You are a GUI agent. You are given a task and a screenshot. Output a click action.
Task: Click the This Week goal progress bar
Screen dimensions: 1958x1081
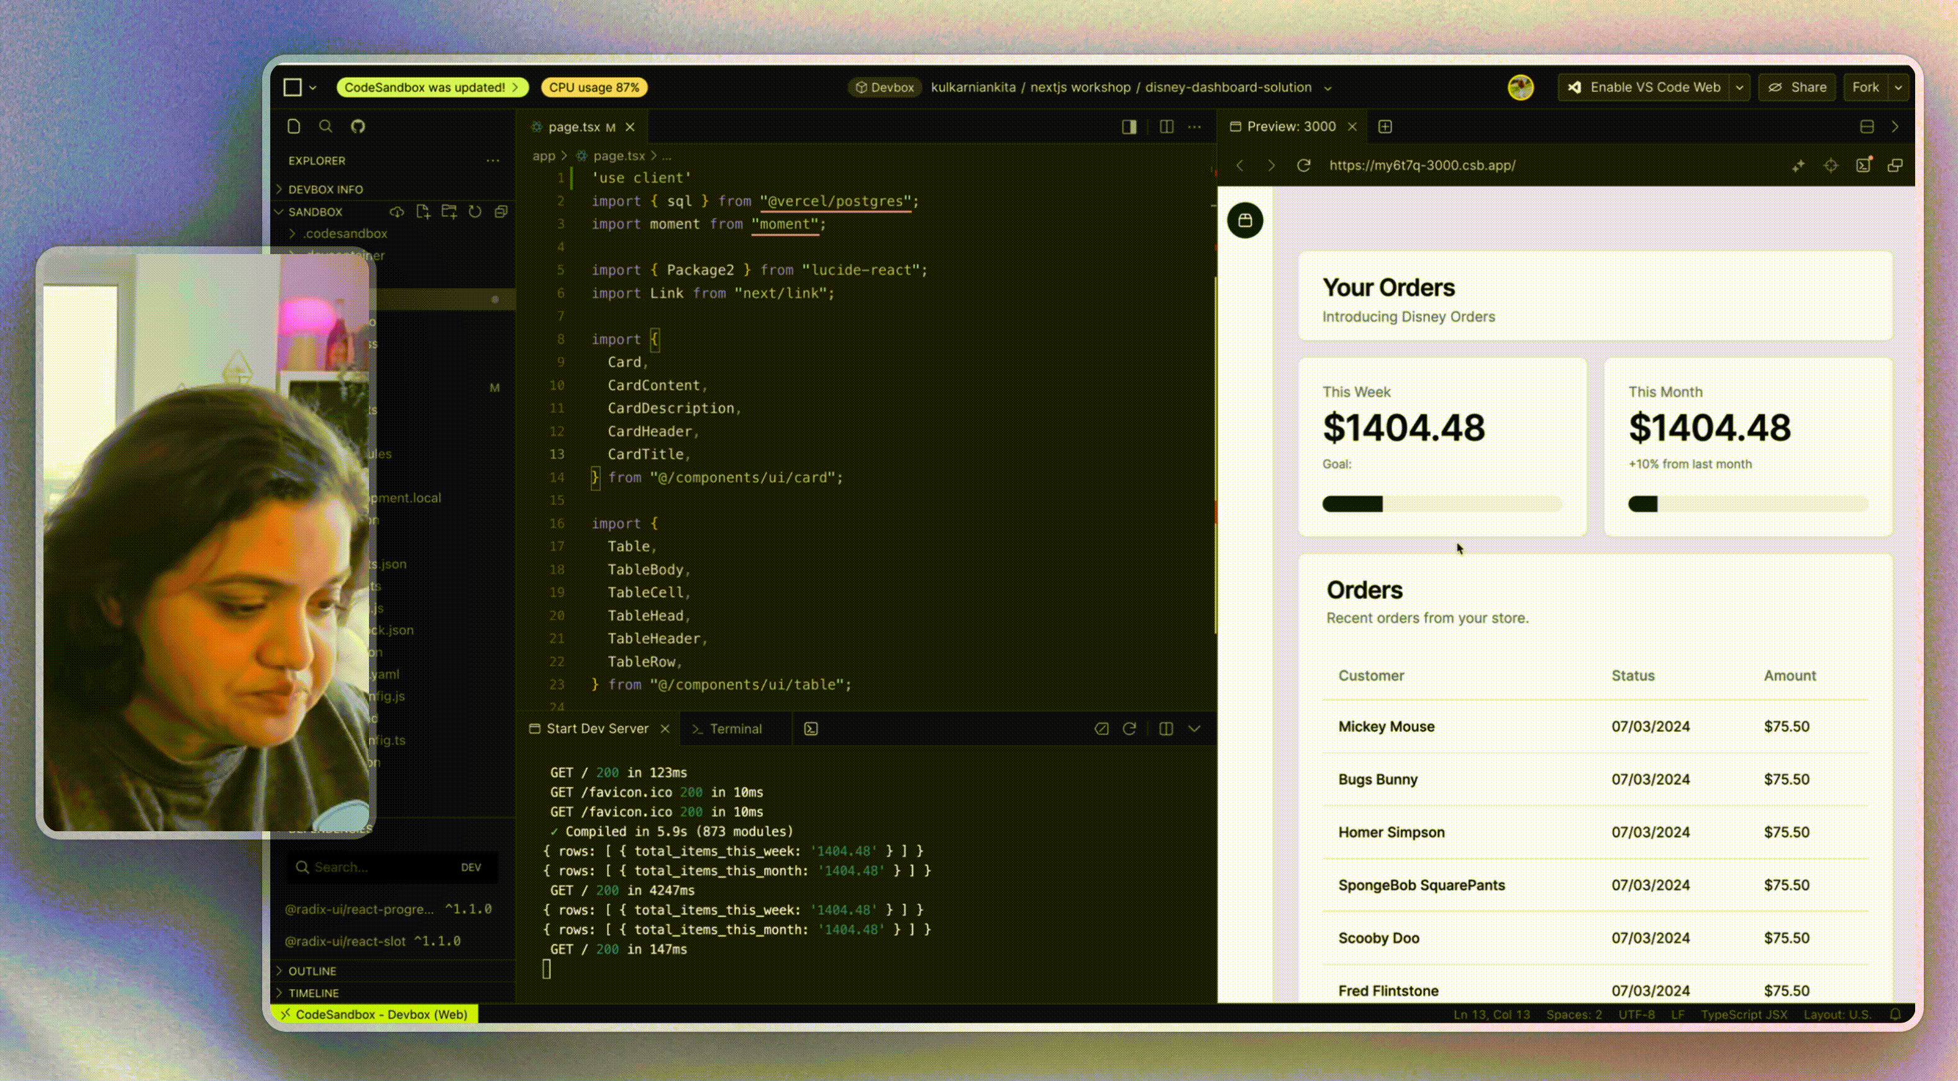click(x=1441, y=504)
